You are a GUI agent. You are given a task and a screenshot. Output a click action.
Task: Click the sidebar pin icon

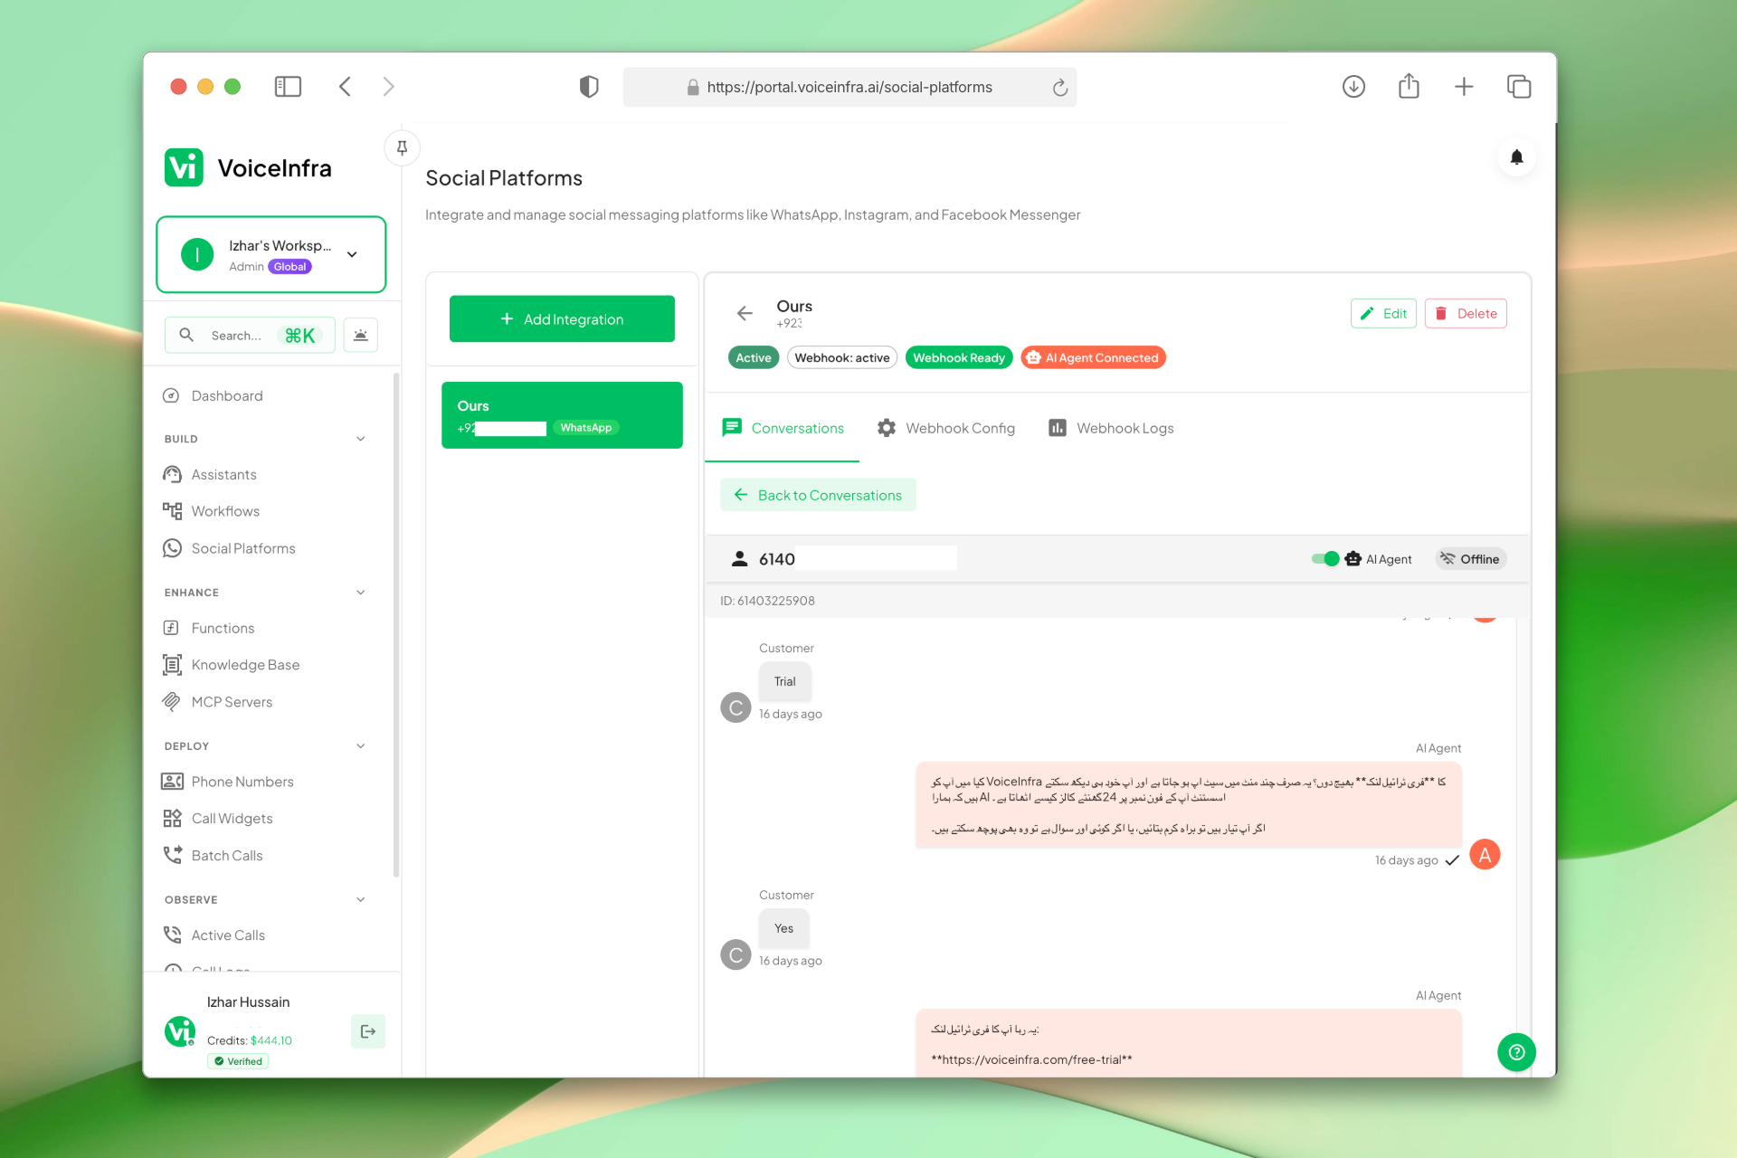tap(402, 147)
